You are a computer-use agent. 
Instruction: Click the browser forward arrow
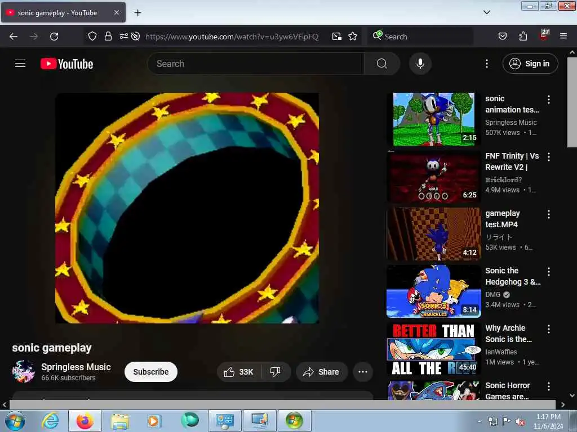pyautogui.click(x=34, y=37)
